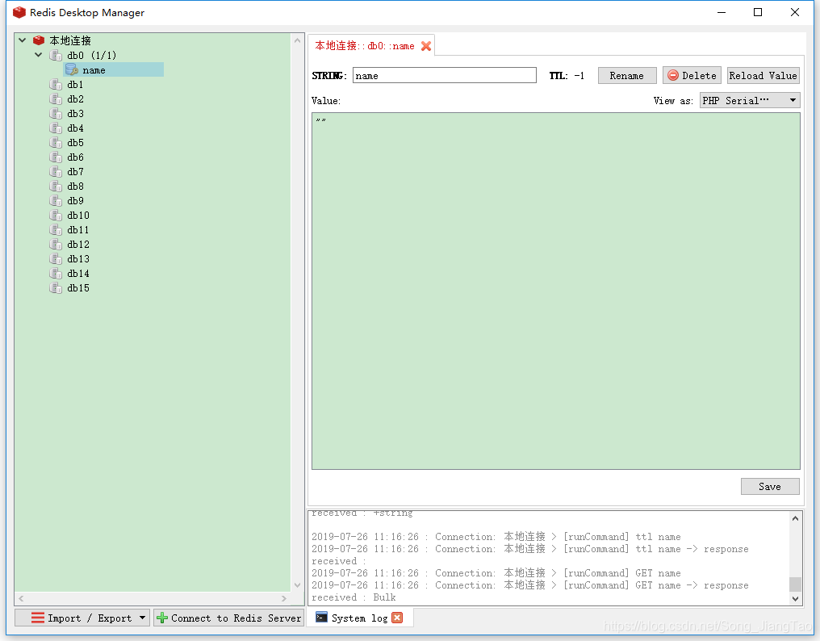The height and width of the screenshot is (641, 820).
Task: Click the db11 database icon
Action: (56, 230)
